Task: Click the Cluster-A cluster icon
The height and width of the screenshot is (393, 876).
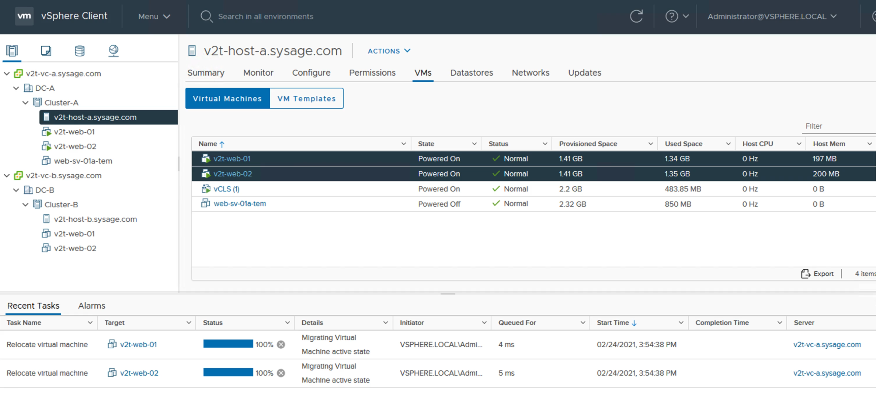Action: pos(37,102)
